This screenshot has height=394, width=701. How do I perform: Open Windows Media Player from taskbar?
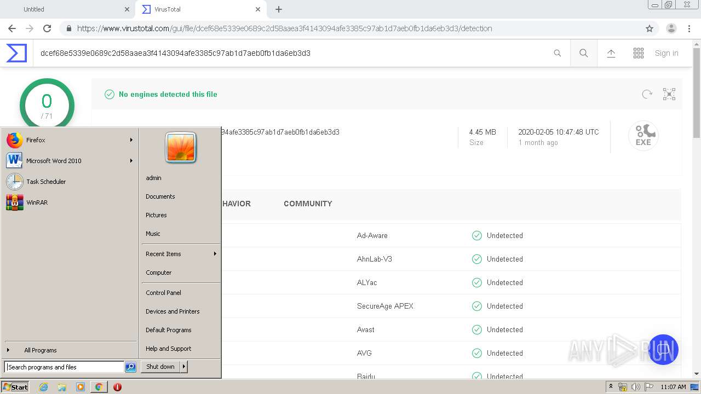tap(81, 387)
